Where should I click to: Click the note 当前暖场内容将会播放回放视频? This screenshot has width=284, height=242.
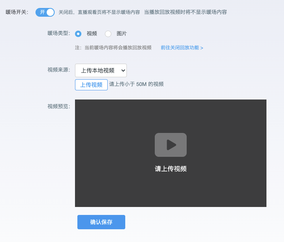(118, 48)
